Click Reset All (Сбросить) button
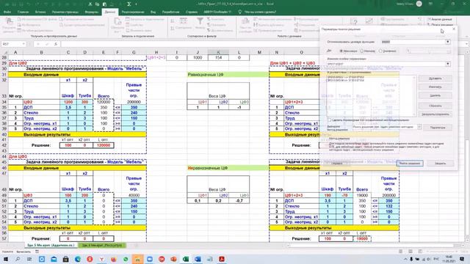Screen dimensions: 470x264 tap(435, 106)
